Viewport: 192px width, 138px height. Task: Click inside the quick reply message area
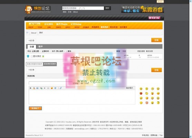pyautogui.click(x=82, y=97)
